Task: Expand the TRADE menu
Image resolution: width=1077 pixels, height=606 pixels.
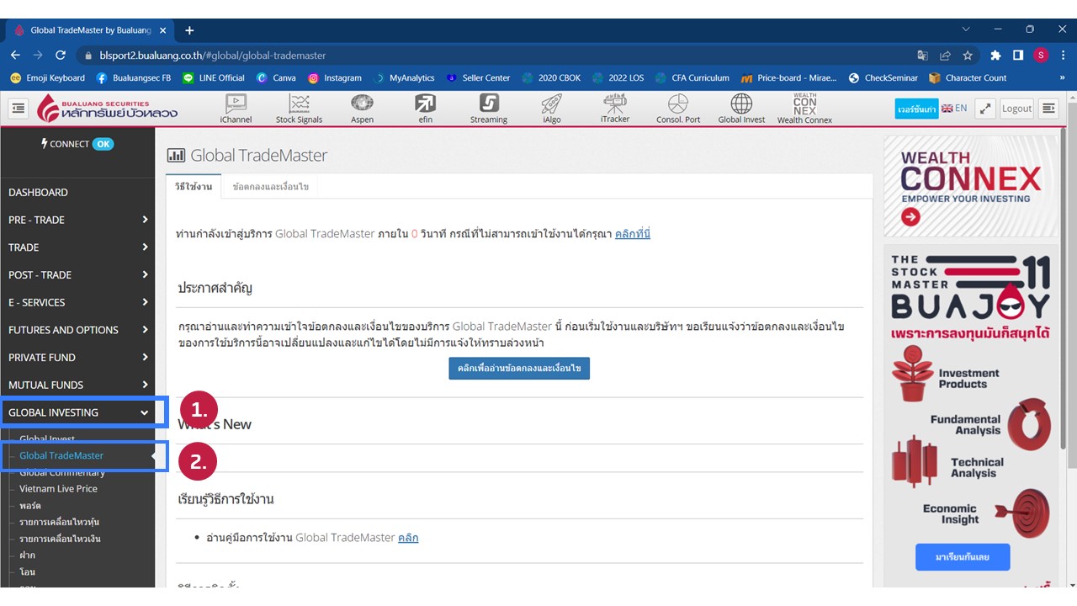Action: 77,247
